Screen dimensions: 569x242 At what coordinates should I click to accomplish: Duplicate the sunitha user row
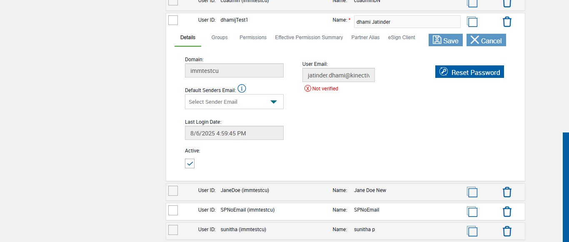point(472,231)
